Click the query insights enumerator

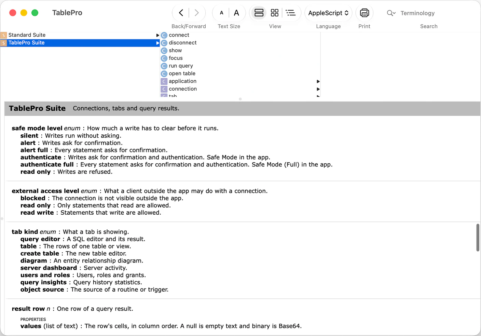(x=43, y=282)
